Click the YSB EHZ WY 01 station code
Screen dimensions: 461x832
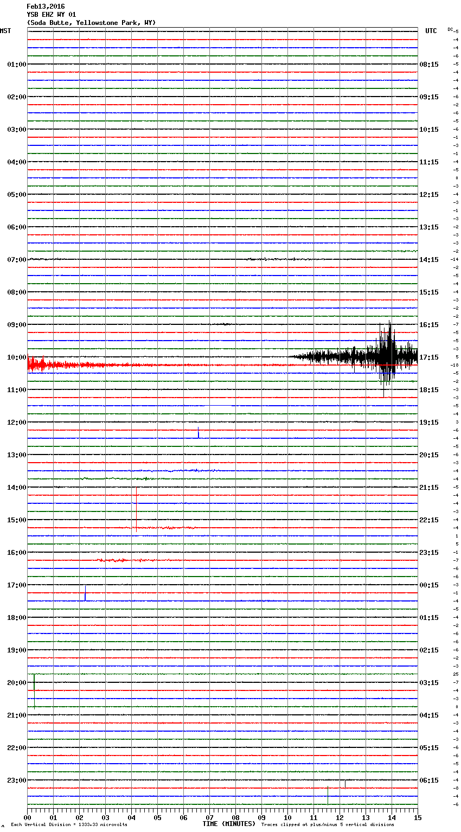[51, 15]
